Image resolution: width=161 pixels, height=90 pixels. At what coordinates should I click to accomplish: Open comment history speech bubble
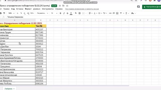pos(138,7)
